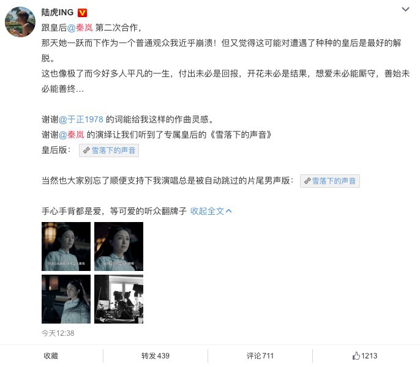Open the 陆虎ING profile avatar
The image size is (420, 367).
[20, 21]
